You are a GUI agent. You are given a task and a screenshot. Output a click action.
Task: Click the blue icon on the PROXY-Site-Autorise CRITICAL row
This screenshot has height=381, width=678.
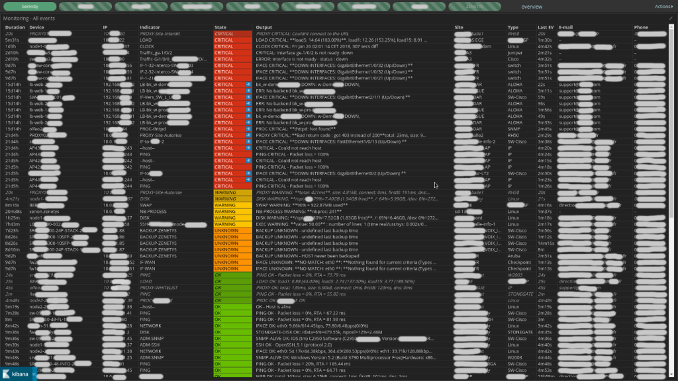click(248, 135)
